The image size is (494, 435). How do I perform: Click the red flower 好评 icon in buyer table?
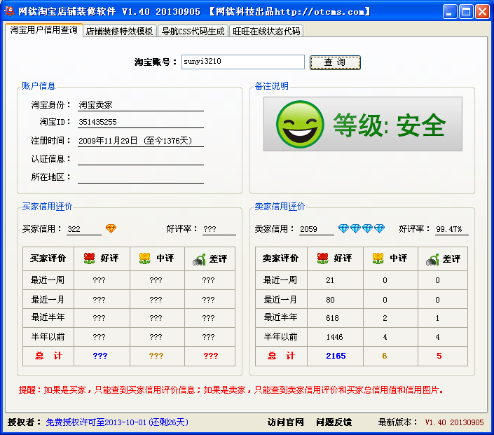point(89,258)
